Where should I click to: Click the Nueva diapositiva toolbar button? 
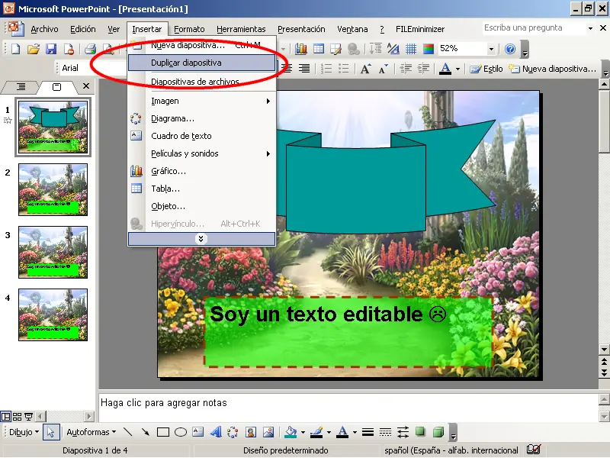click(552, 69)
